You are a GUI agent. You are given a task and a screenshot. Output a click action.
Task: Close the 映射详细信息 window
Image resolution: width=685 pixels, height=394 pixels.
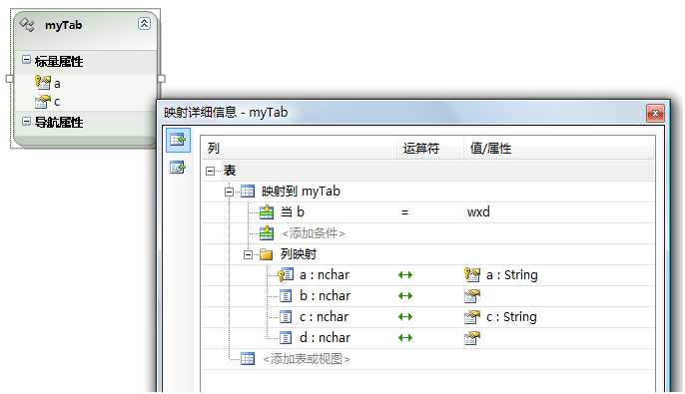655,114
